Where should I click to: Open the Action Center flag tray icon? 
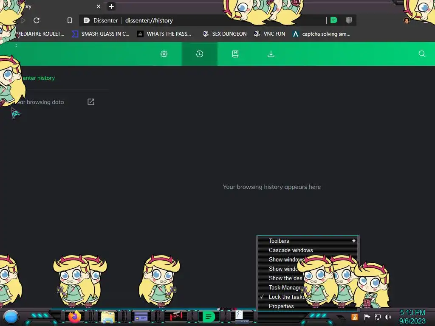pyautogui.click(x=367, y=317)
